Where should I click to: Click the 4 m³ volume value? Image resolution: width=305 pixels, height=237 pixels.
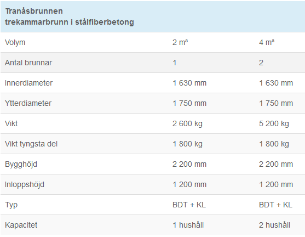tap(267, 42)
